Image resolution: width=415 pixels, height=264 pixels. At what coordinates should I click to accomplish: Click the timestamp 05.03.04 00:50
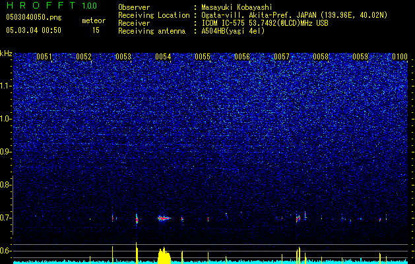click(34, 30)
